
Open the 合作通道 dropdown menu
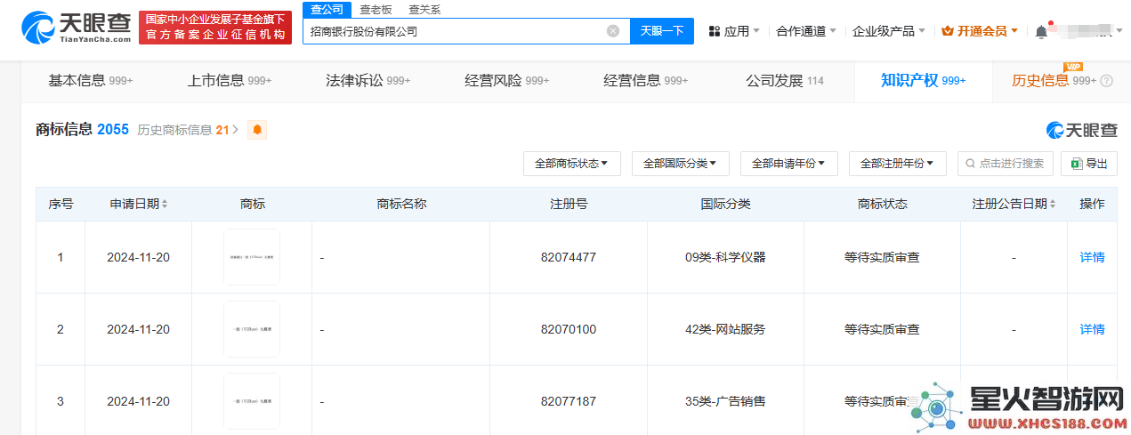(x=806, y=31)
